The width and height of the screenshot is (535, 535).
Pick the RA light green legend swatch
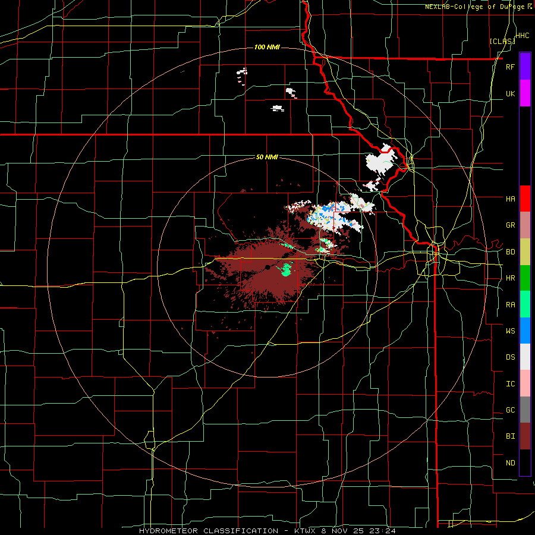(x=525, y=304)
